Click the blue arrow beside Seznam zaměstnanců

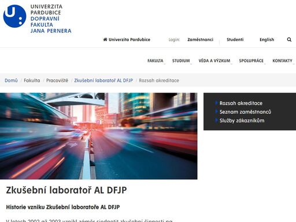pyautogui.click(x=216, y=112)
